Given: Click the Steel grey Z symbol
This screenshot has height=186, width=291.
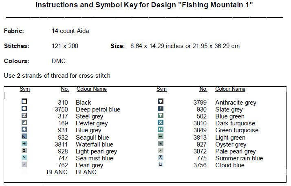Looking at the screenshot, I should [24, 116].
